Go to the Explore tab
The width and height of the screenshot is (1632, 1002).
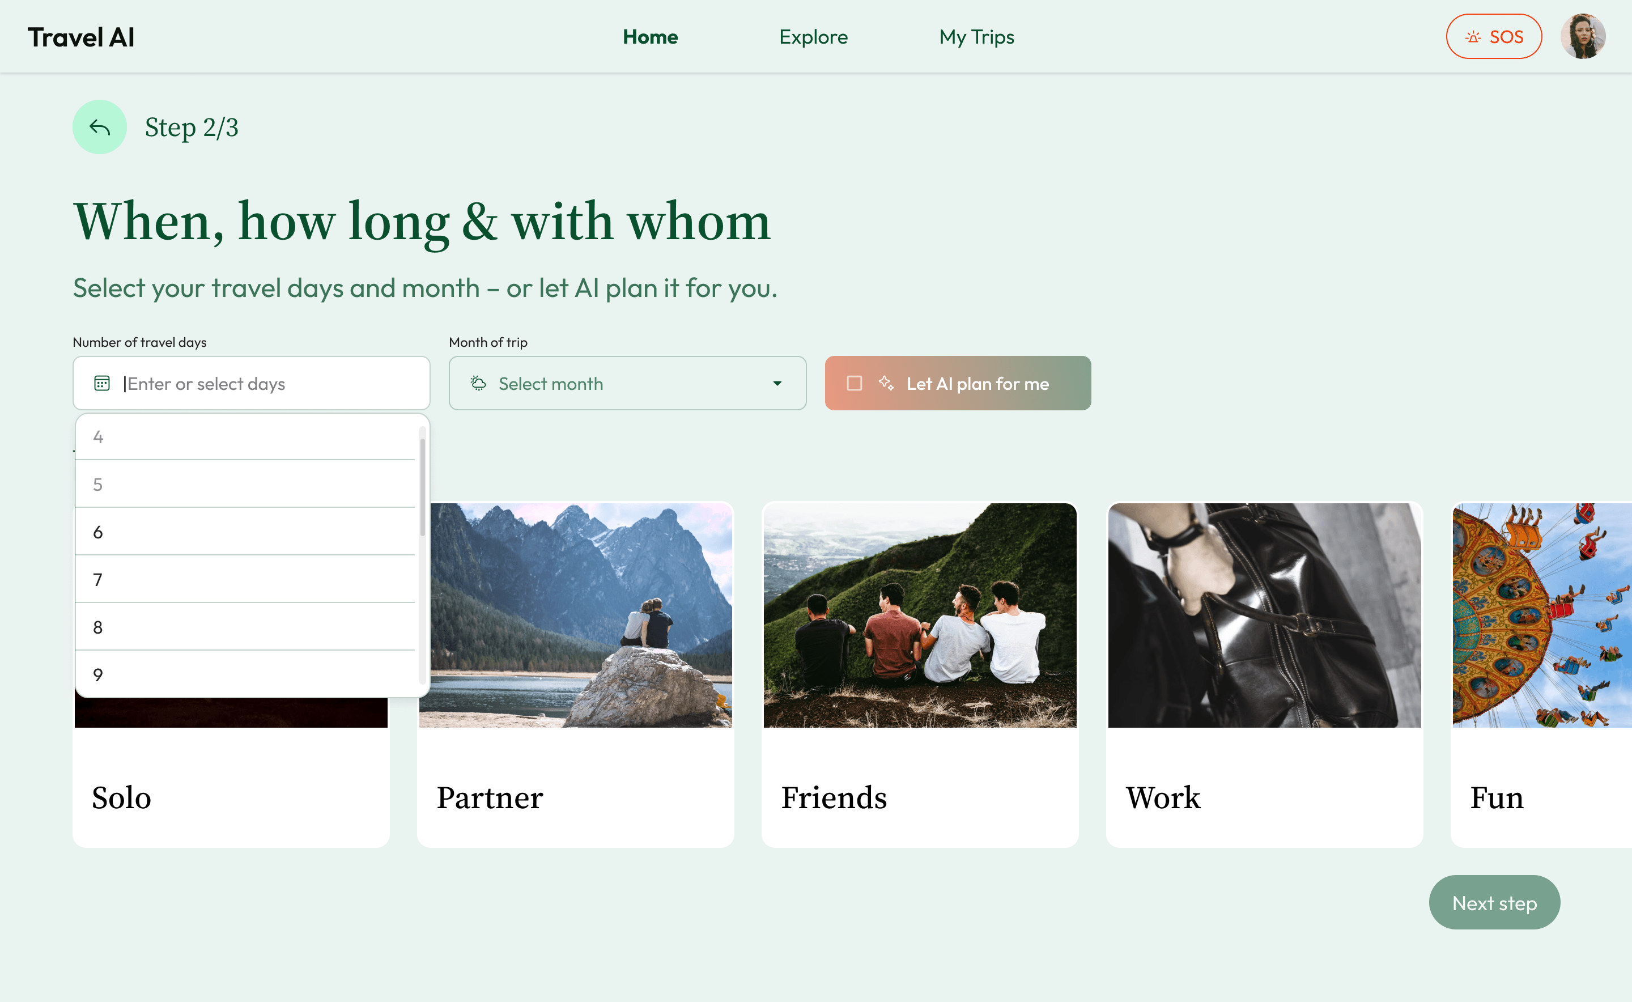coord(813,37)
